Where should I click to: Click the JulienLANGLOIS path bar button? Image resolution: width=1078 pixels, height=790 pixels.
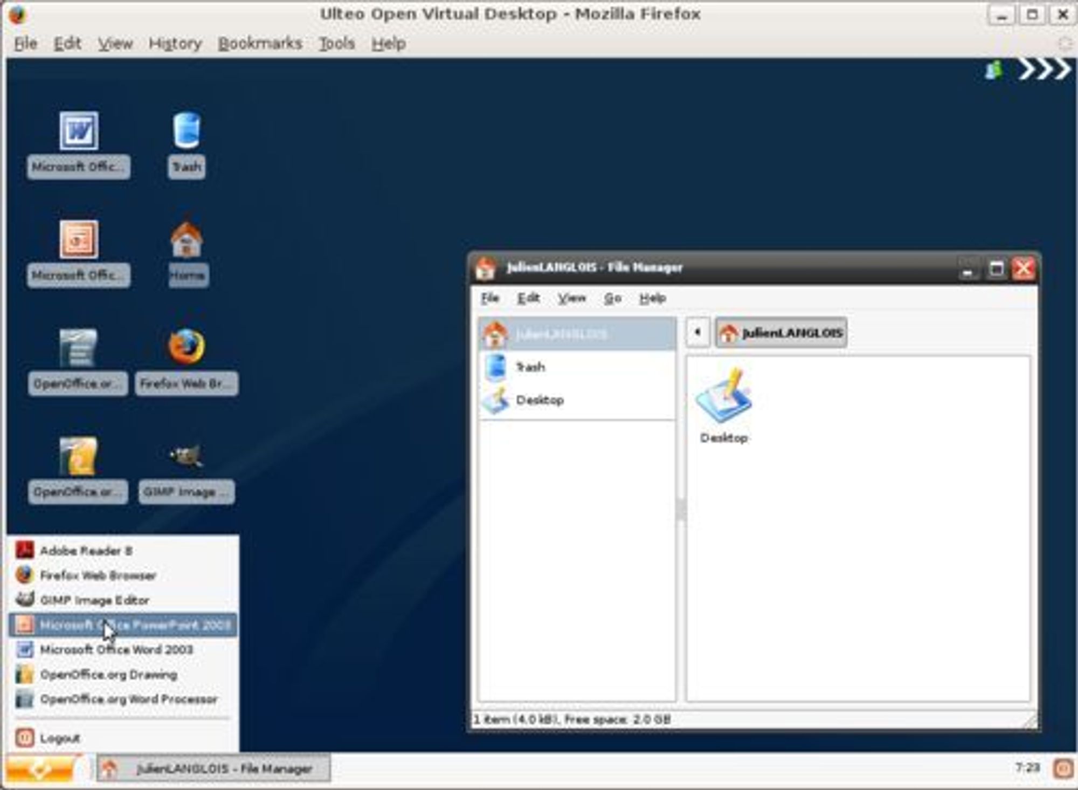[781, 333]
